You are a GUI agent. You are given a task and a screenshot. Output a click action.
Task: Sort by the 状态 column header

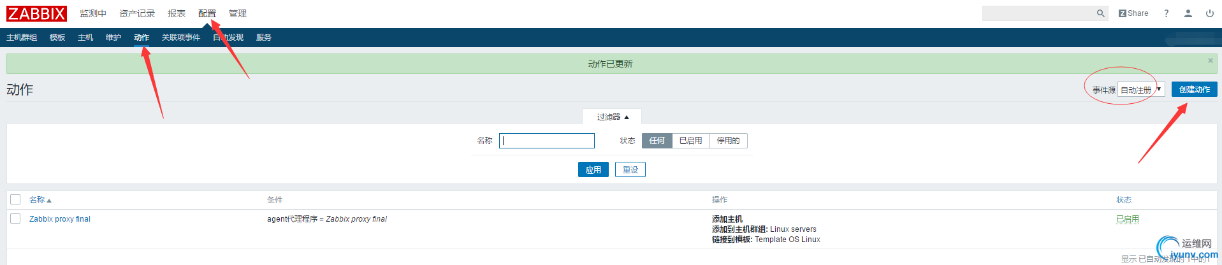point(1124,200)
